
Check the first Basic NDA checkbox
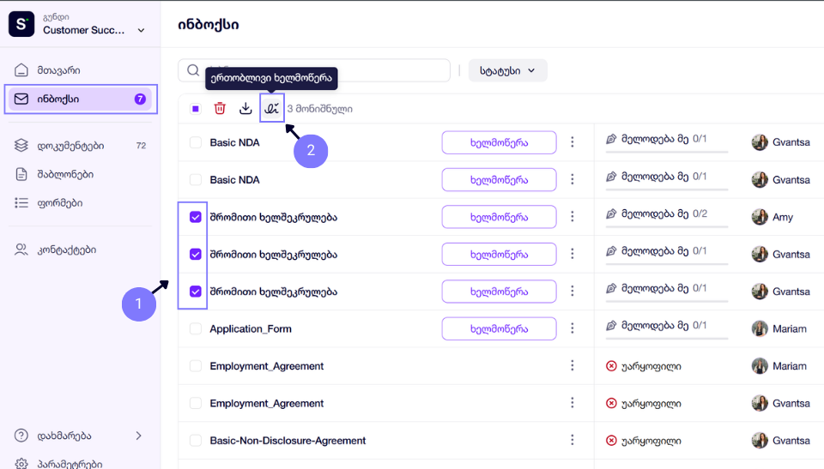(196, 142)
